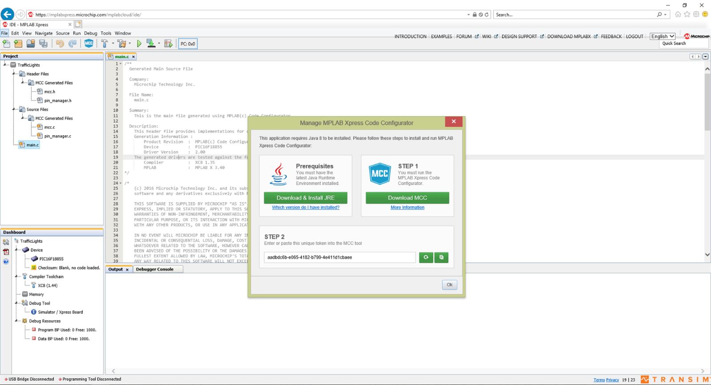711x385 pixels.
Task: Open the Debug menu
Action: pyautogui.click(x=90, y=33)
